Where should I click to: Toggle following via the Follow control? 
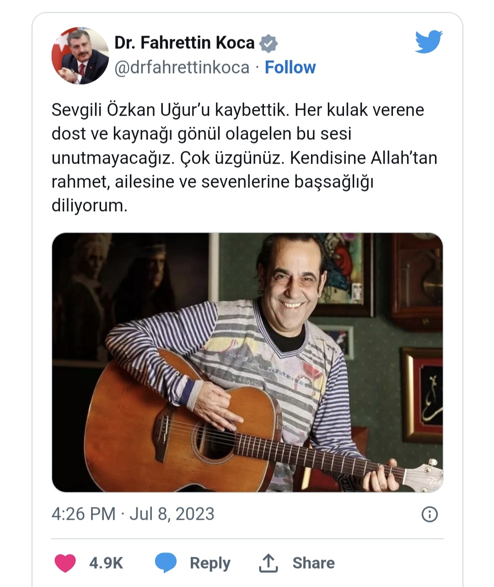[290, 67]
